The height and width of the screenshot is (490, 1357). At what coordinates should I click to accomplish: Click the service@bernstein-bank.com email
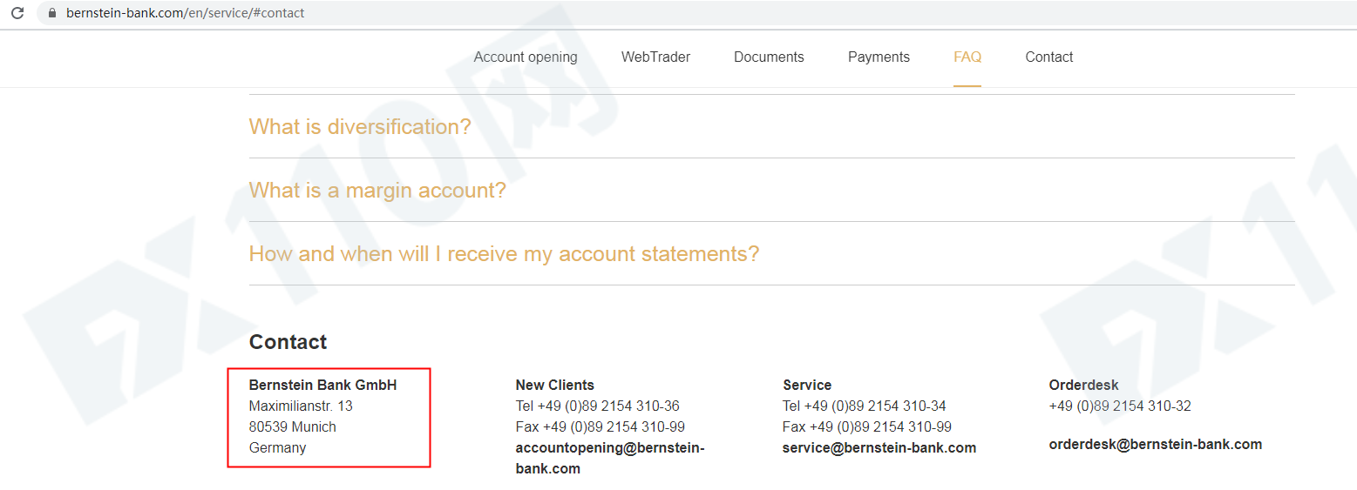879,447
